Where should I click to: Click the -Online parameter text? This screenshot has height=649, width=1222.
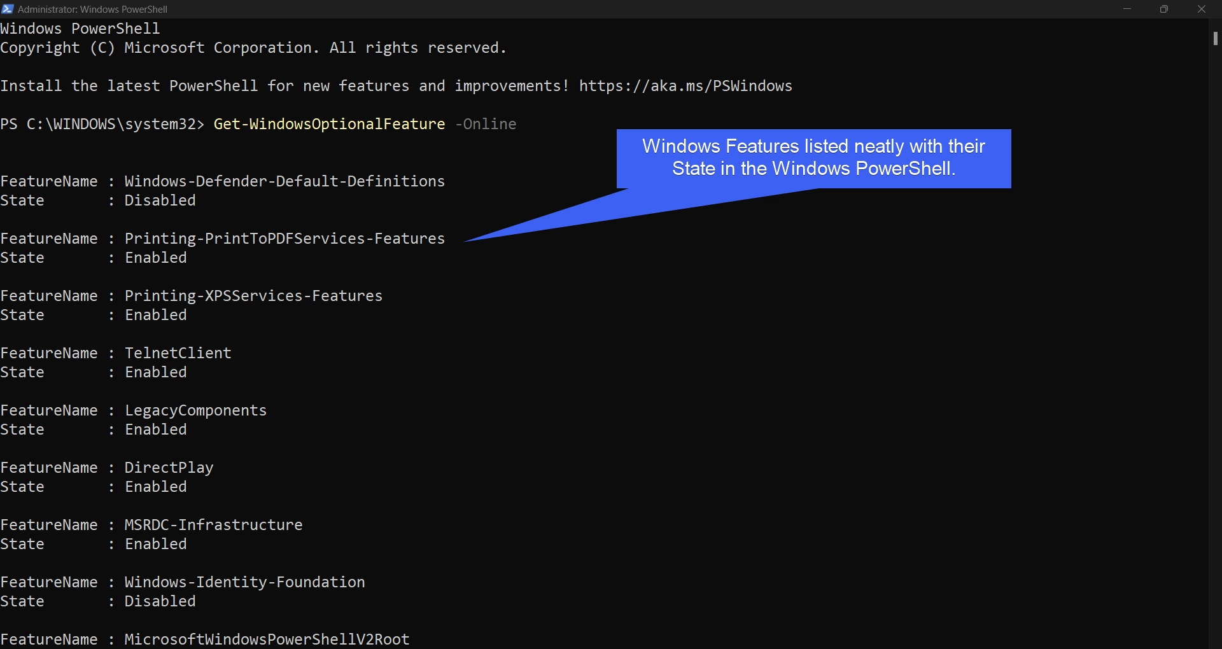pyautogui.click(x=486, y=124)
